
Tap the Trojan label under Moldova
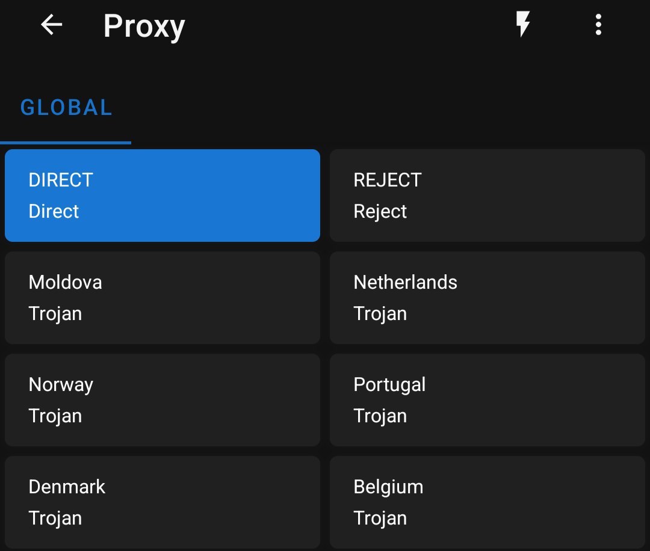tap(55, 314)
